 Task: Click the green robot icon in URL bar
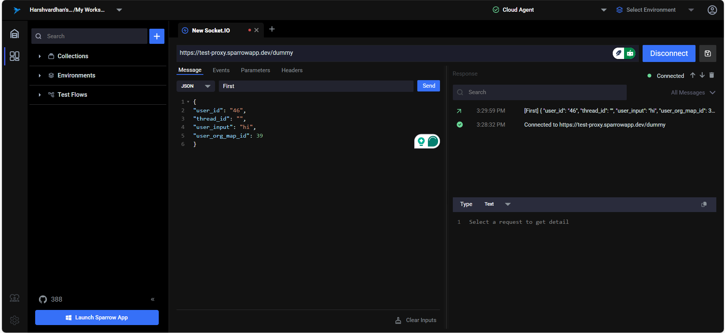click(x=630, y=53)
